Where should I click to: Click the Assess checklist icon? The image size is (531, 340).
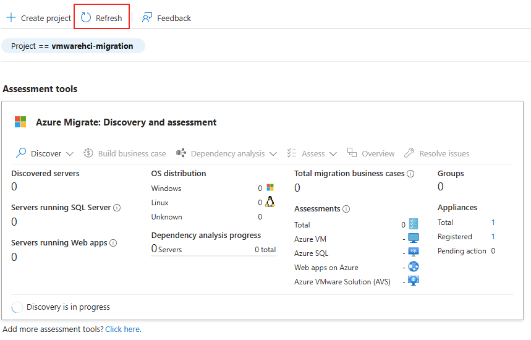pyautogui.click(x=292, y=153)
